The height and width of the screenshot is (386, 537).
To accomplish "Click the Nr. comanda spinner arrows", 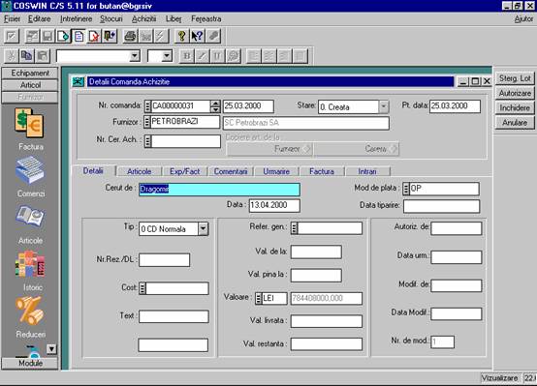I will (215, 106).
